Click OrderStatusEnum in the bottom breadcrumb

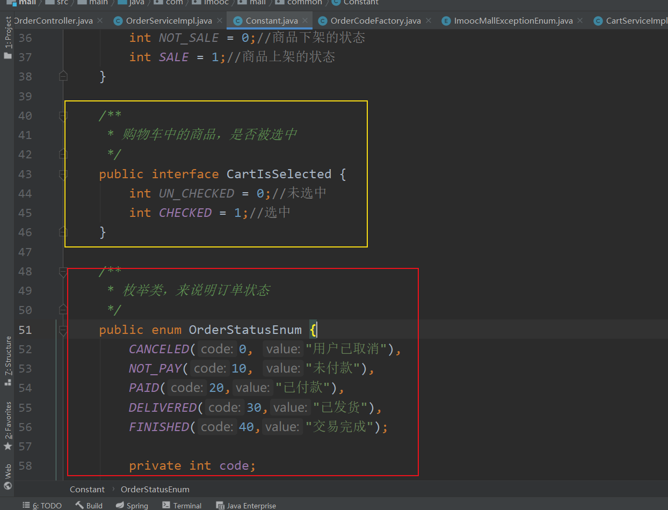[155, 489]
